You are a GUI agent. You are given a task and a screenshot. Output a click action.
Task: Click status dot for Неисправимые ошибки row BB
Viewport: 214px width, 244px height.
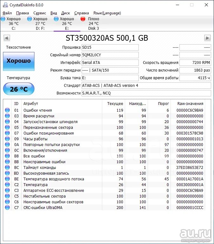point(7,162)
